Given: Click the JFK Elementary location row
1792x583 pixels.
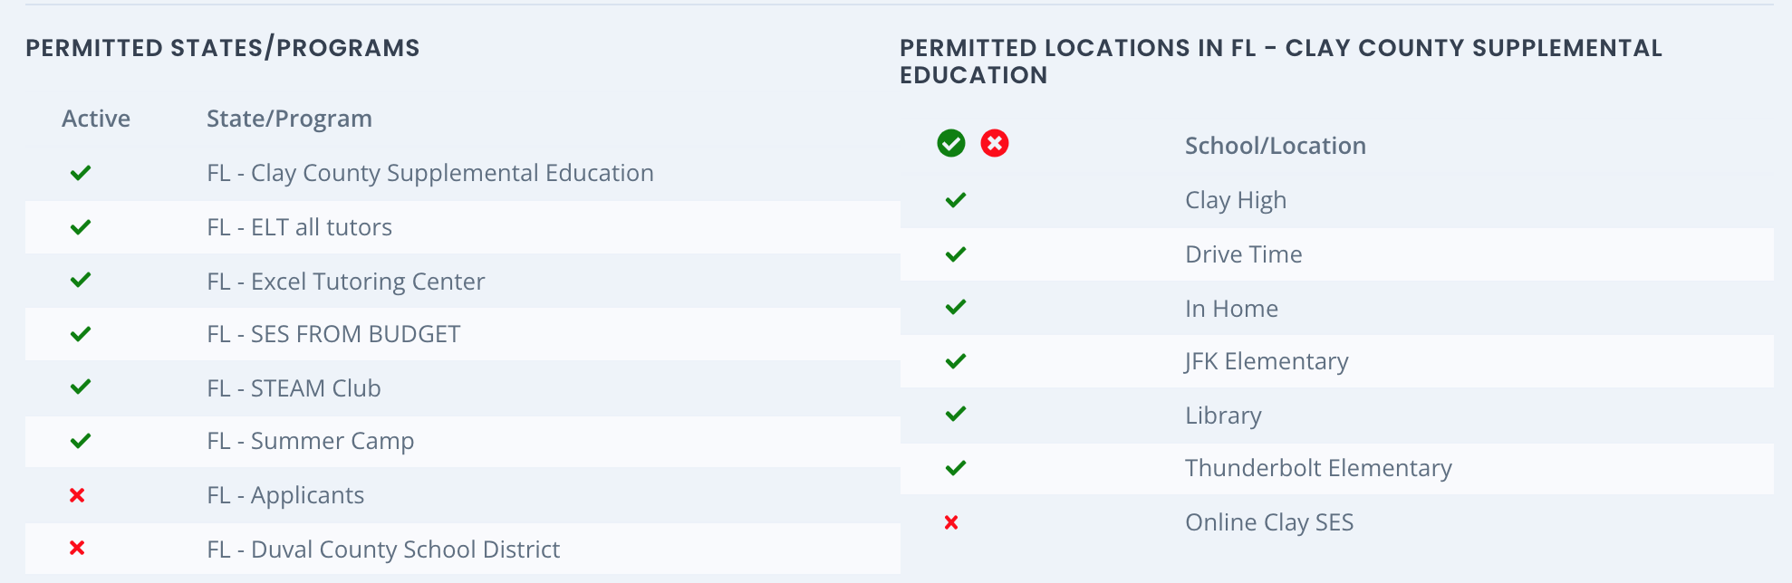Looking at the screenshot, I should pyautogui.click(x=1336, y=361).
